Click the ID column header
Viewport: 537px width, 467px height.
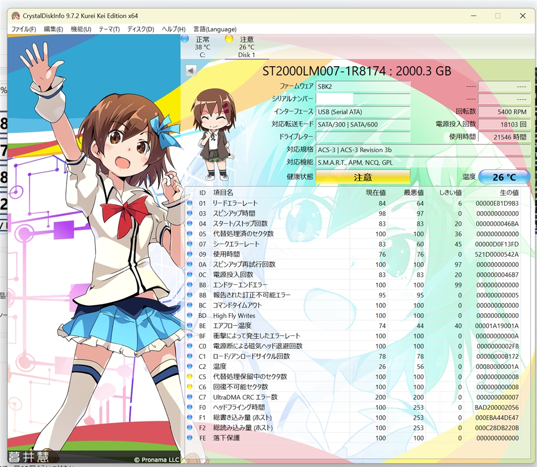tap(202, 193)
